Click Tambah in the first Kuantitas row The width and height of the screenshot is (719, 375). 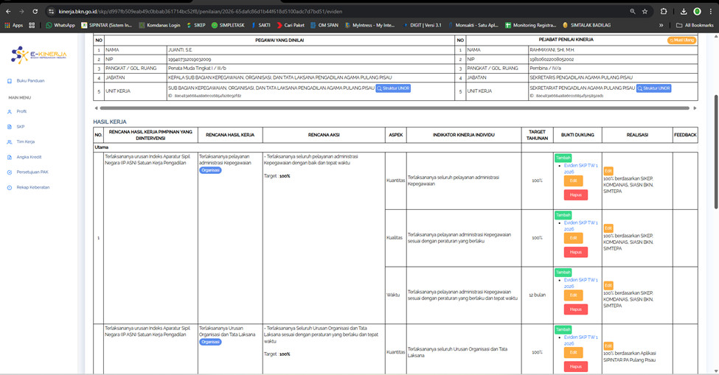tap(563, 158)
